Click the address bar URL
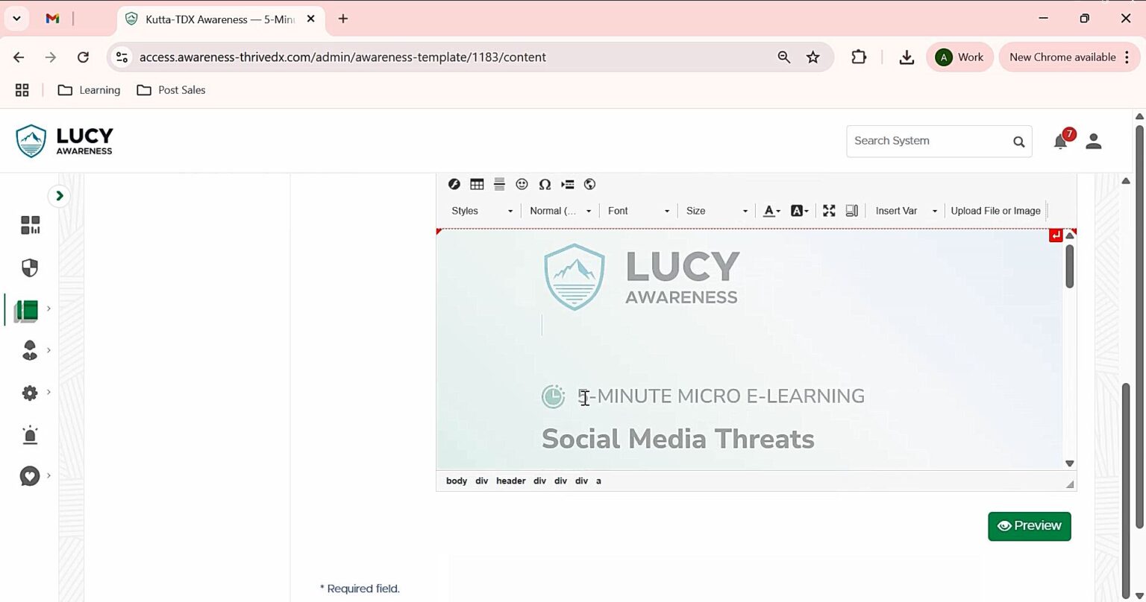The height and width of the screenshot is (602, 1146). [342, 57]
